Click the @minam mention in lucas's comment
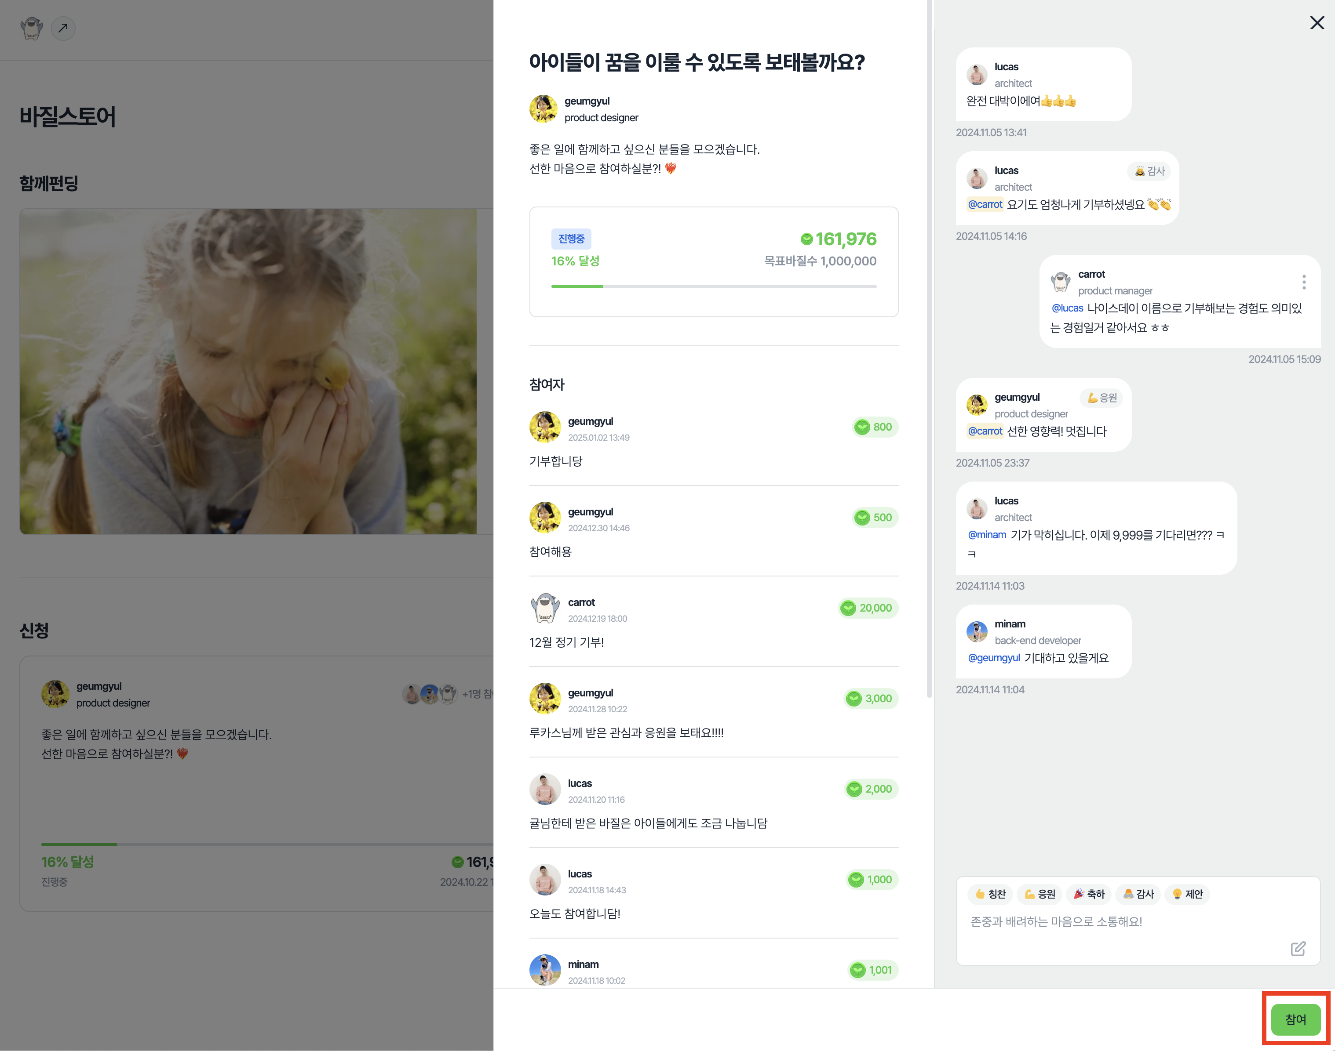1335x1051 pixels. pyautogui.click(x=986, y=535)
